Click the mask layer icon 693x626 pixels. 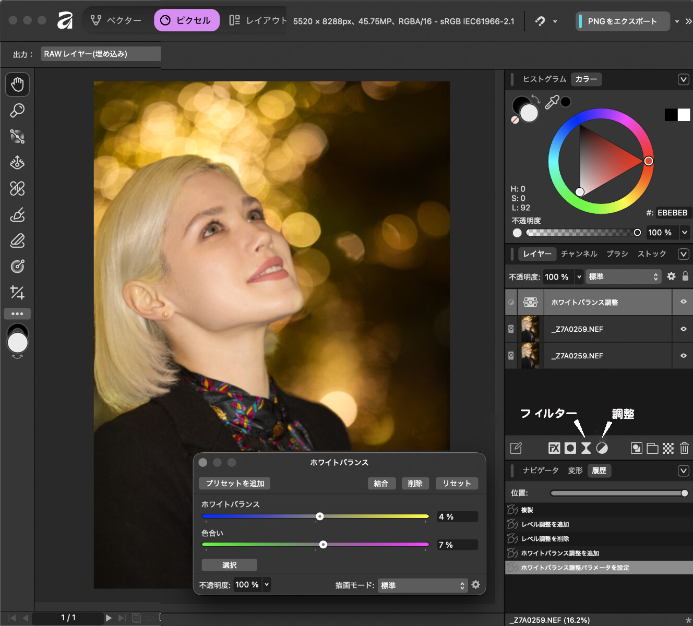click(570, 448)
